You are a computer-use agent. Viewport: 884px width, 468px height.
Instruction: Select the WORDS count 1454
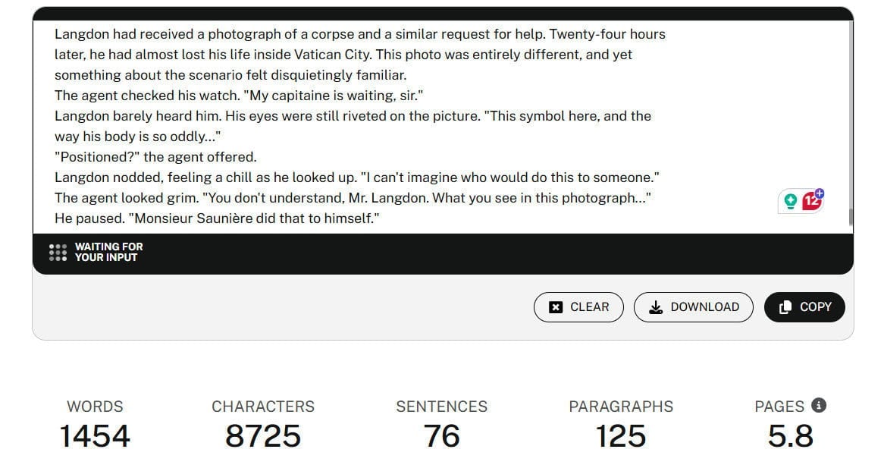click(x=95, y=436)
